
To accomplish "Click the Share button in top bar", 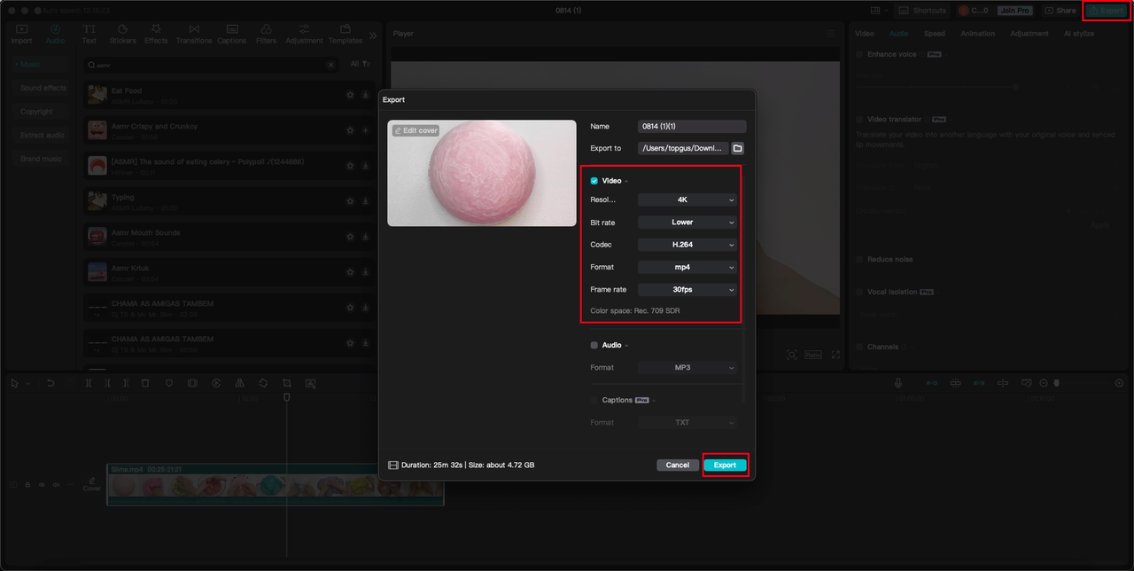I will (1060, 11).
